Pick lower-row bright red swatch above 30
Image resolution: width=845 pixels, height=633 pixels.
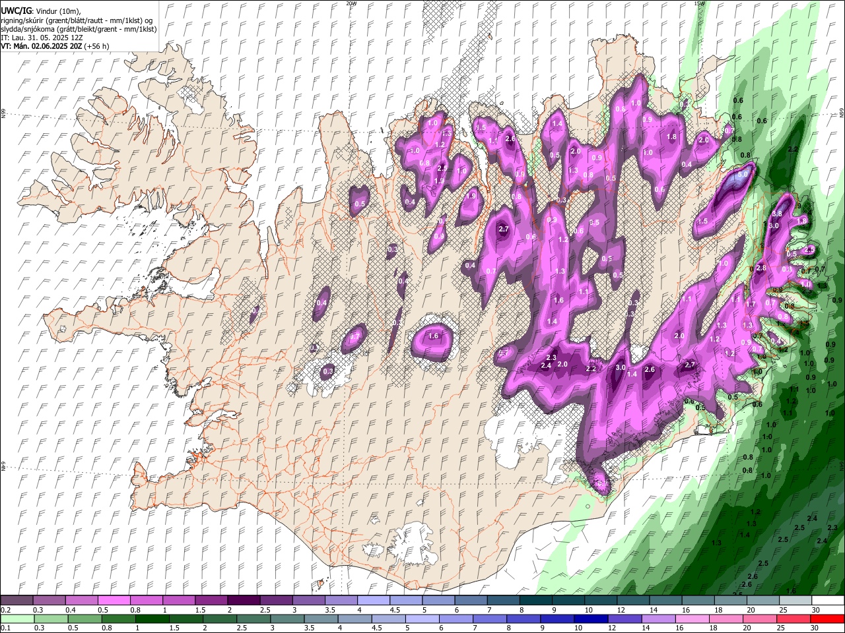pyautogui.click(x=828, y=619)
